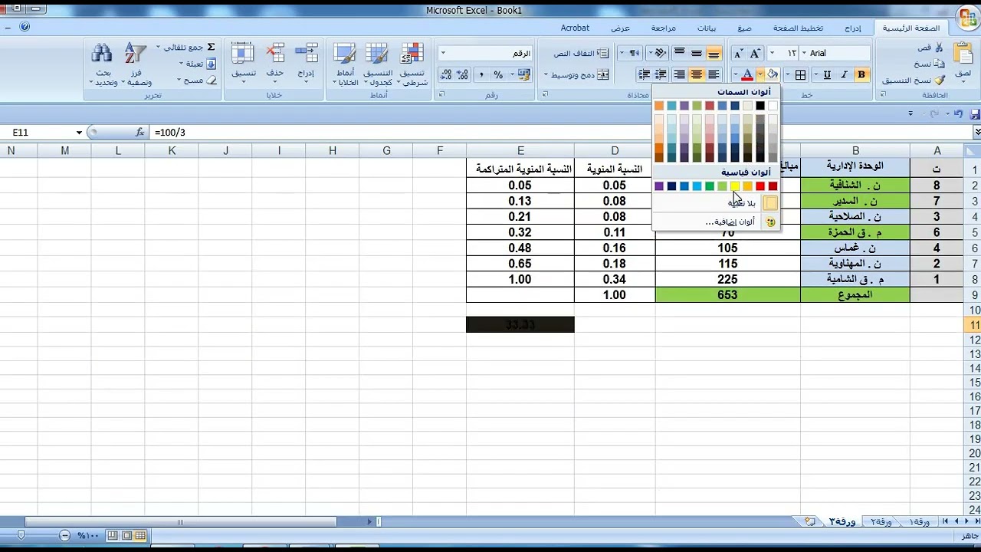This screenshot has height=552, width=981.
Task: Open the Arial font name dropdown
Action: pyautogui.click(x=803, y=53)
